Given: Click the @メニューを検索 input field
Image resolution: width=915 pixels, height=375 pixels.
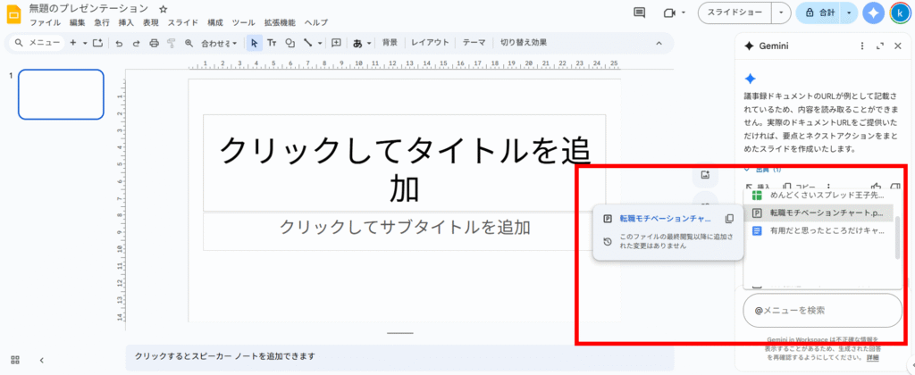Looking at the screenshot, I should (822, 311).
